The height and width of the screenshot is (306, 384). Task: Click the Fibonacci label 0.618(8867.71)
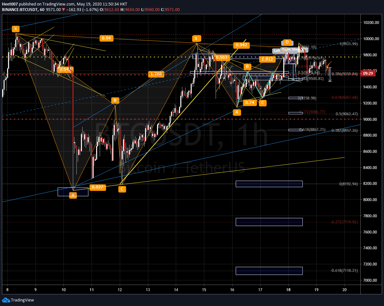(312, 130)
